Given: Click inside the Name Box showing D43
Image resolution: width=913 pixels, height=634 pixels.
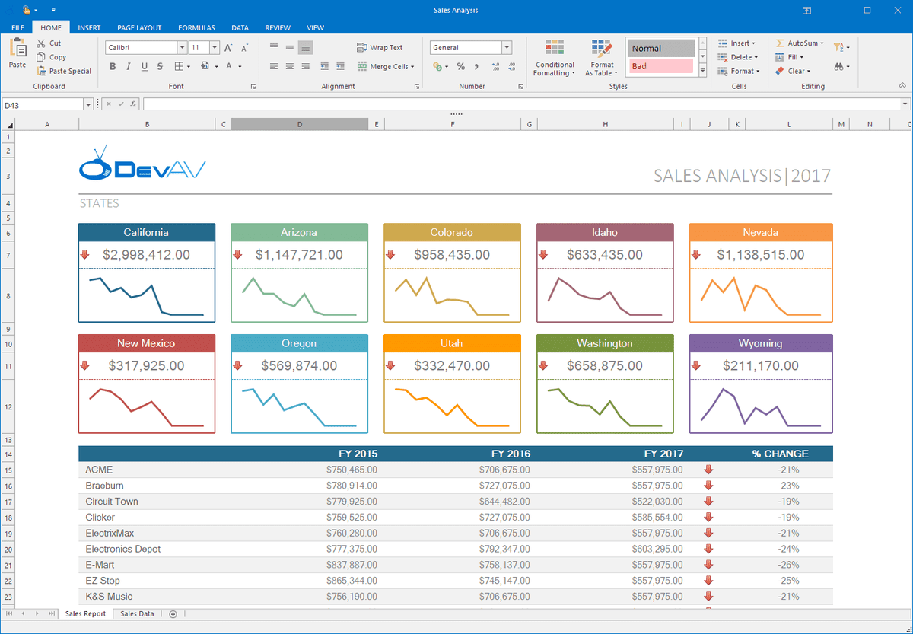Looking at the screenshot, I should (43, 104).
